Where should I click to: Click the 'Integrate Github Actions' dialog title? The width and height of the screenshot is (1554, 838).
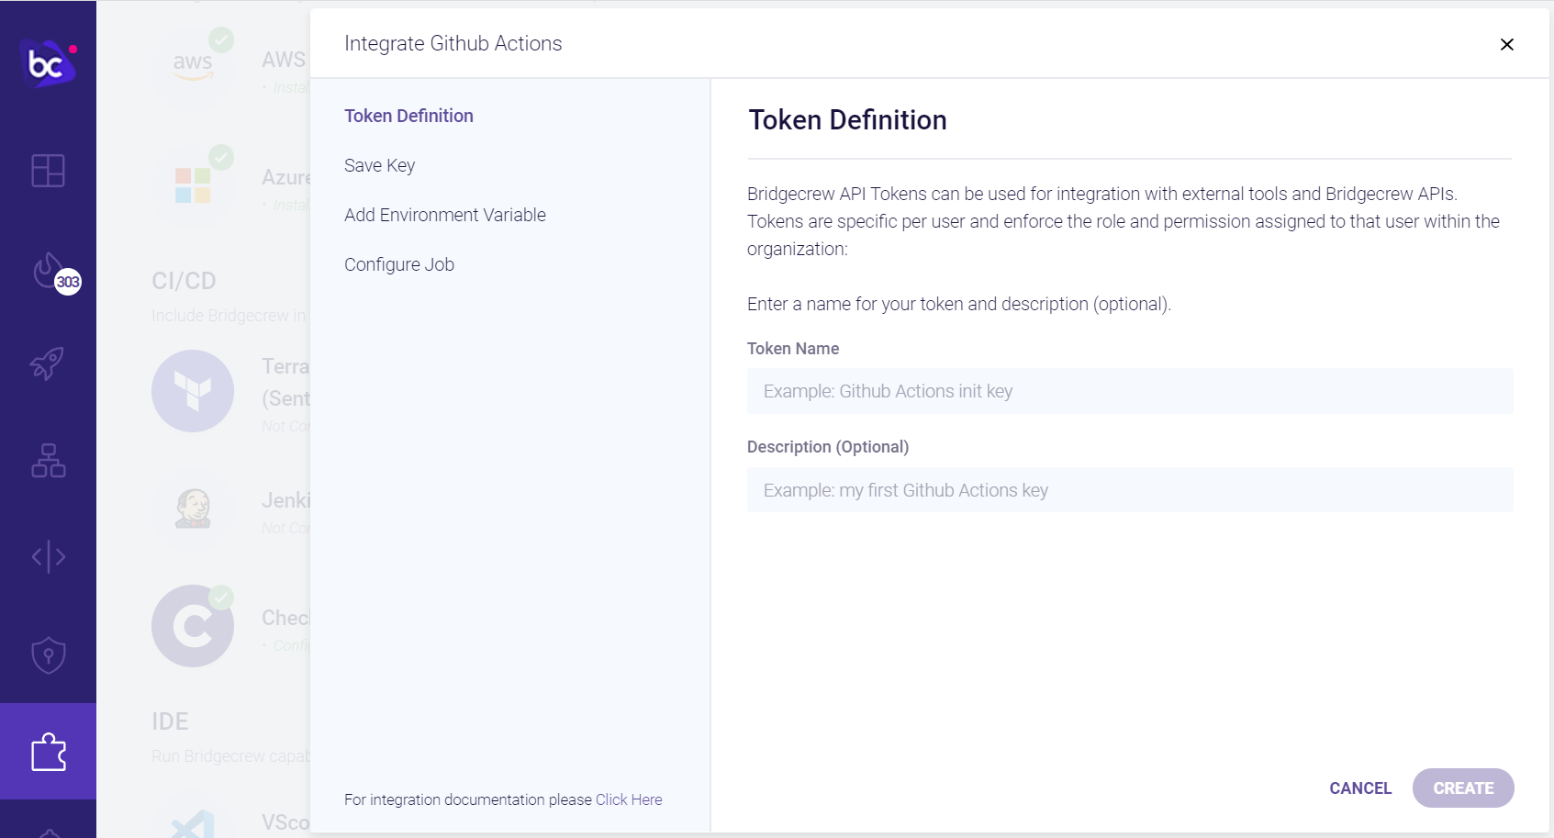[453, 43]
